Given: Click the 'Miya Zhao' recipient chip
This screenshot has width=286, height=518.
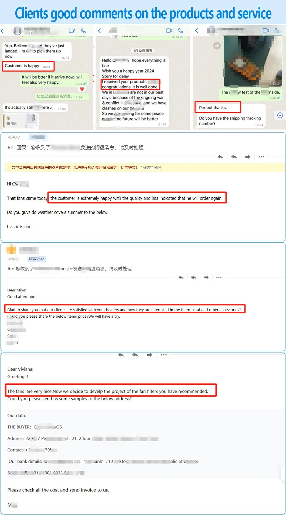Looking at the screenshot, I should tap(37, 259).
